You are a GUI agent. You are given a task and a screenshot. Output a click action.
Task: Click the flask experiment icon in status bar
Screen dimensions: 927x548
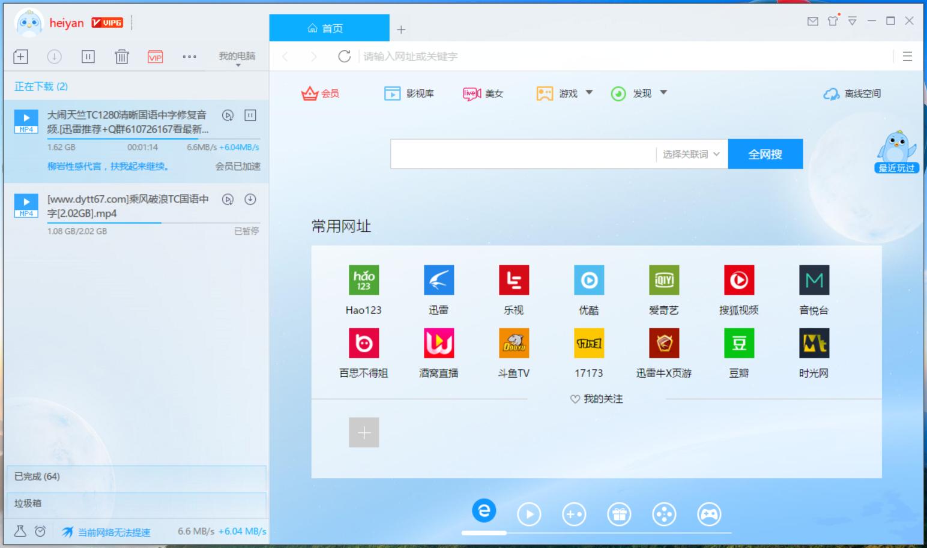click(20, 531)
